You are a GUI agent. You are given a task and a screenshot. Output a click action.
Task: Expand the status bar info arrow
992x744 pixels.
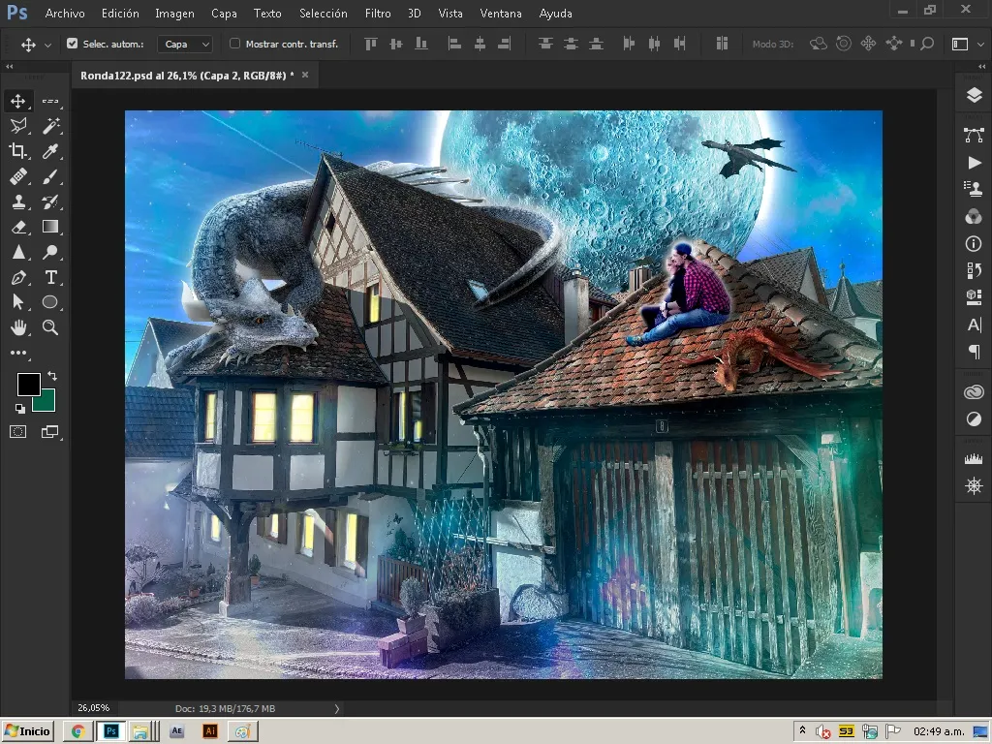tap(336, 708)
